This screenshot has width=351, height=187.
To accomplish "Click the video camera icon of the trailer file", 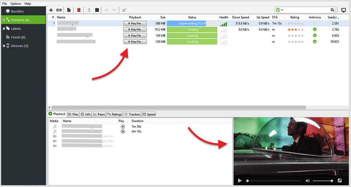I will coord(55,136).
